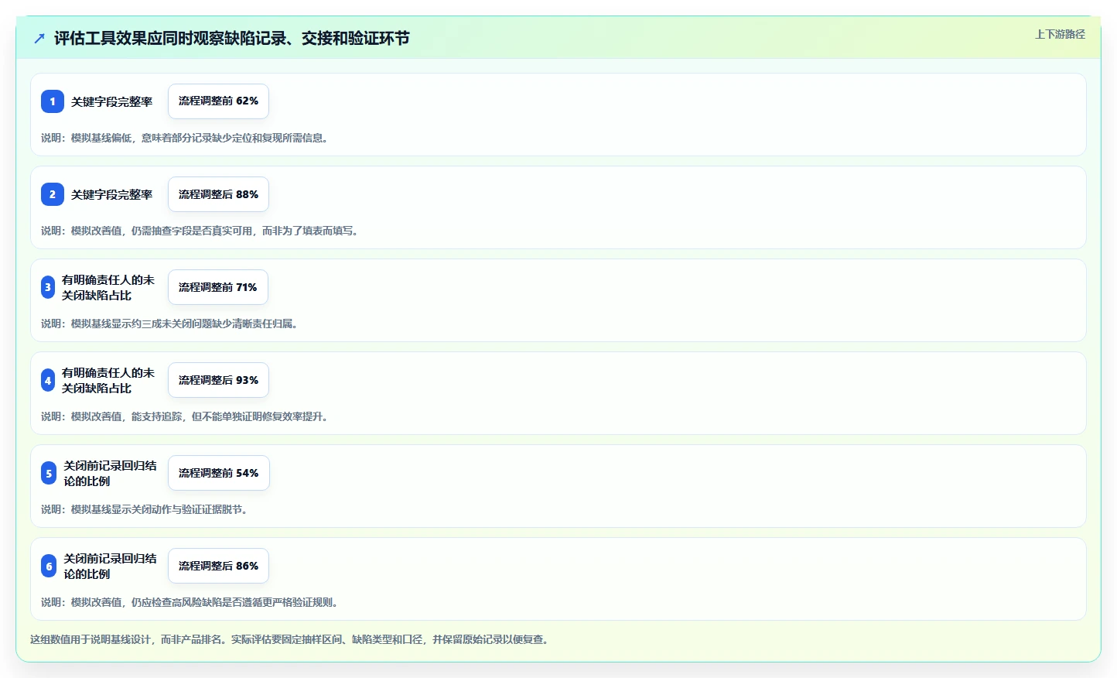The image size is (1117, 678).
Task: Select number badge 6
Action: tap(49, 566)
